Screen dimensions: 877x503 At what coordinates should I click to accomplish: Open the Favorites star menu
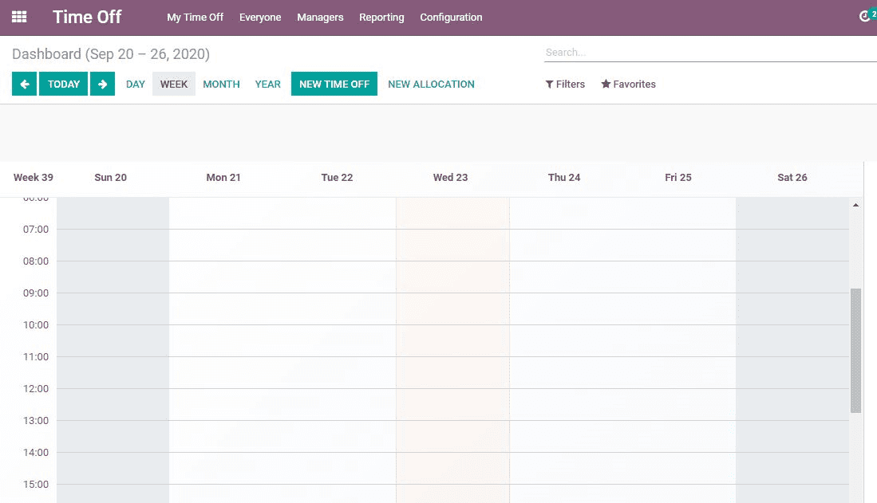coord(628,84)
